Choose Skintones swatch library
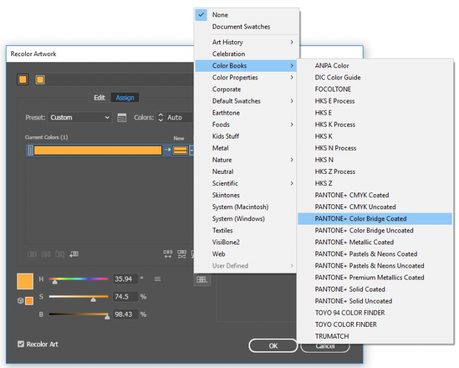 click(247, 195)
